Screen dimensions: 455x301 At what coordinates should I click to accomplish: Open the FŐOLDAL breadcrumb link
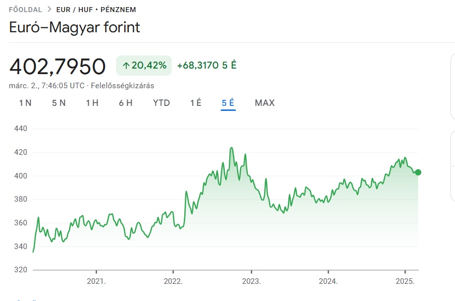pos(25,10)
